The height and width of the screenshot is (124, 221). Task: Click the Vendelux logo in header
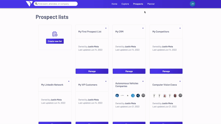[x=29, y=4]
